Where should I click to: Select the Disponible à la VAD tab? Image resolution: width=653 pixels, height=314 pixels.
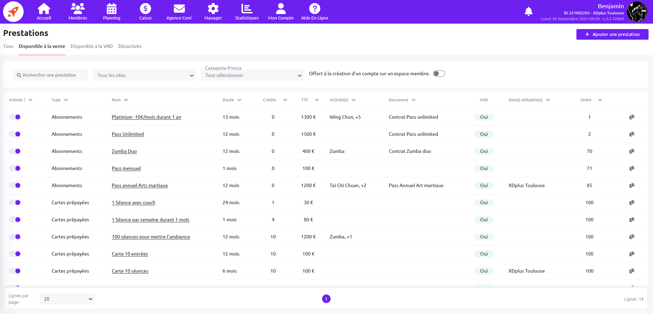pyautogui.click(x=92, y=46)
